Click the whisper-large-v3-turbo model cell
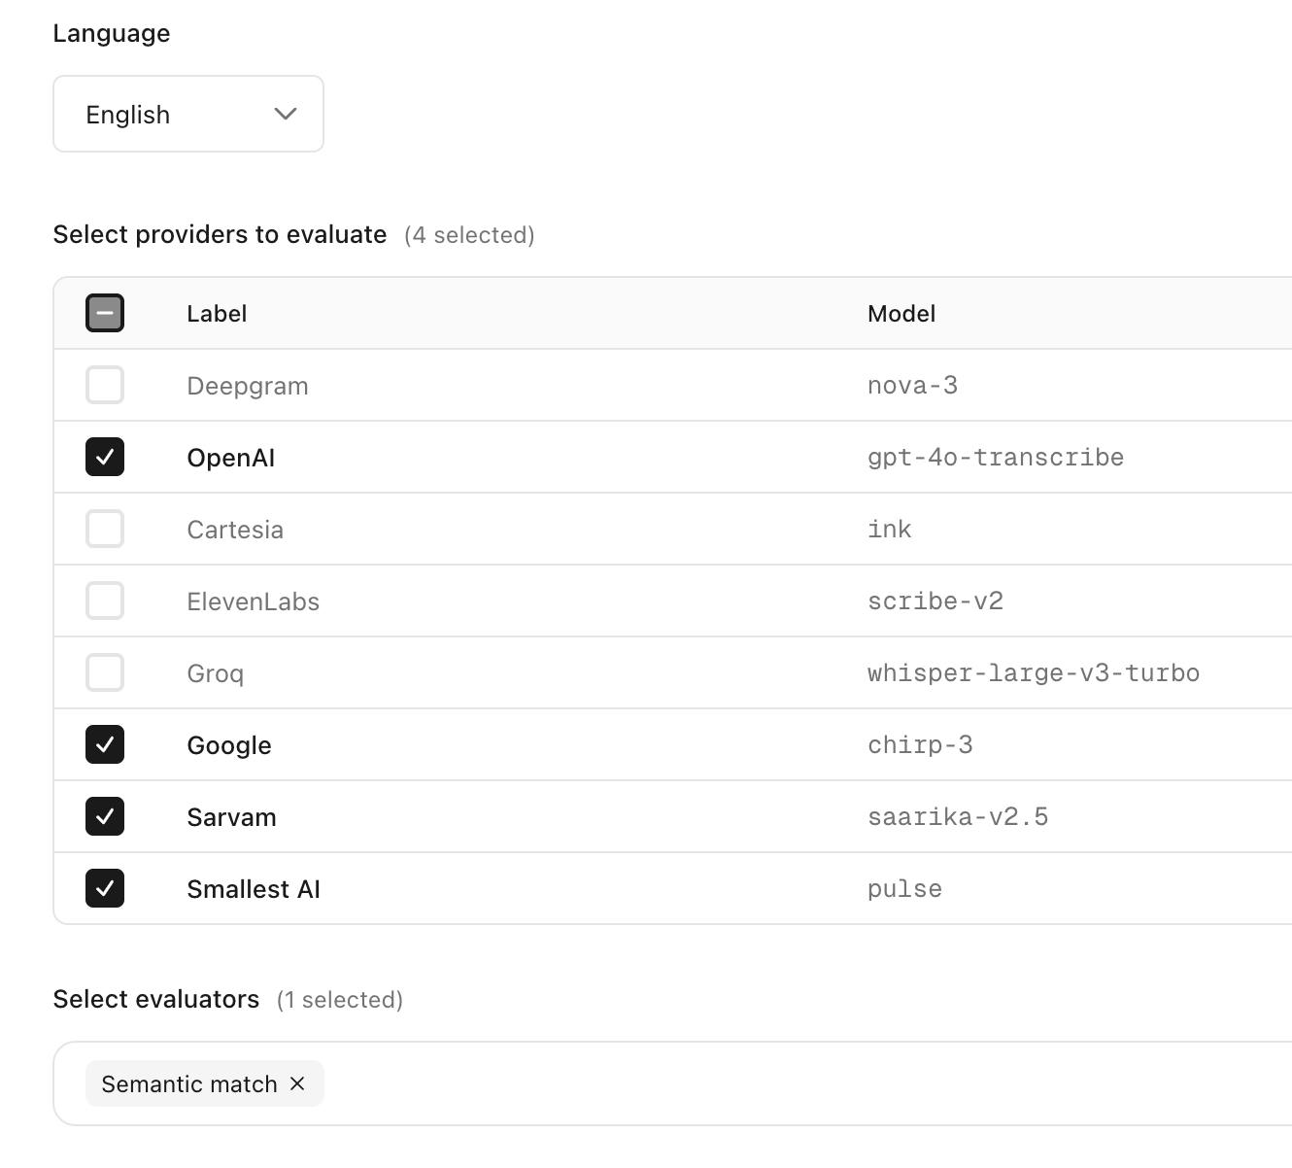 pyautogui.click(x=1034, y=673)
